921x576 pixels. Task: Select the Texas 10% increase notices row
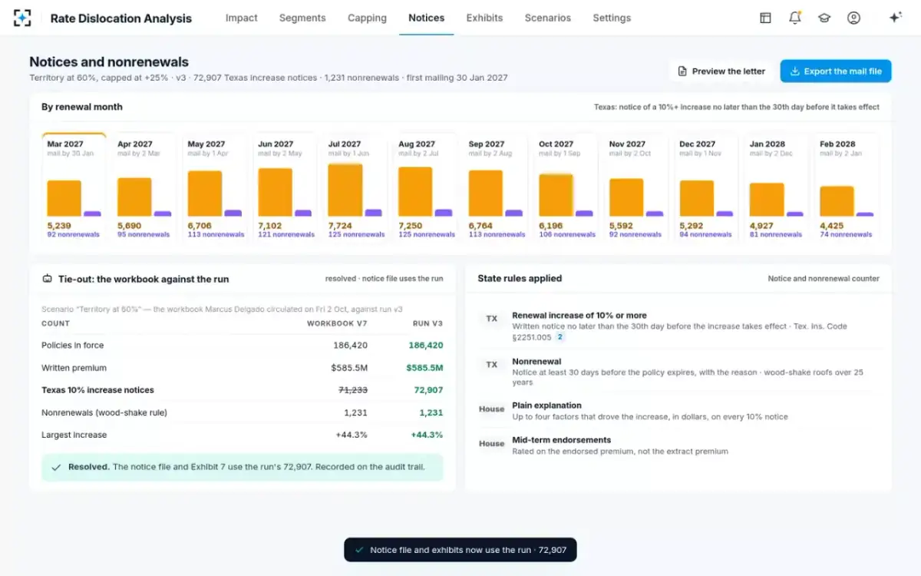[x=243, y=390]
